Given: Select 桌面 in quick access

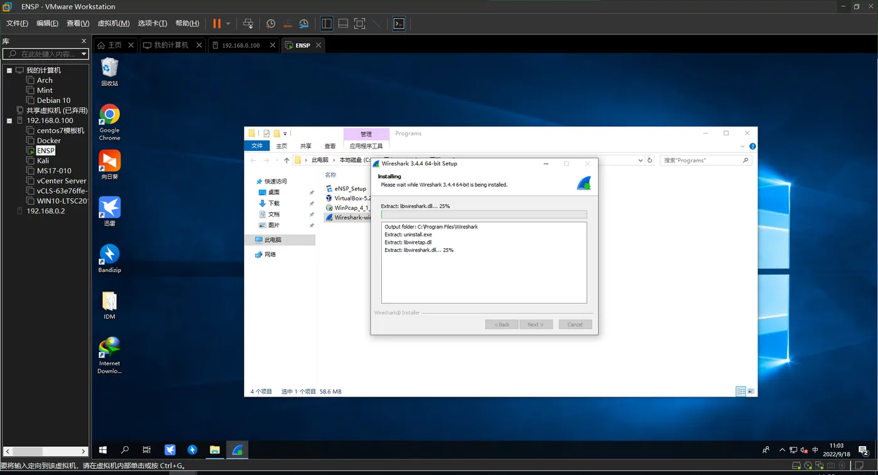Looking at the screenshot, I should [x=273, y=192].
